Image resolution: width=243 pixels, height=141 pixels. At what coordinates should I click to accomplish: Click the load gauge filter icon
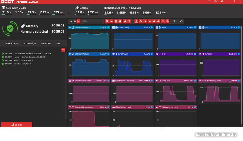(x=163, y=21)
